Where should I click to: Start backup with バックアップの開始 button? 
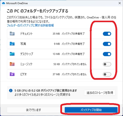(91, 110)
